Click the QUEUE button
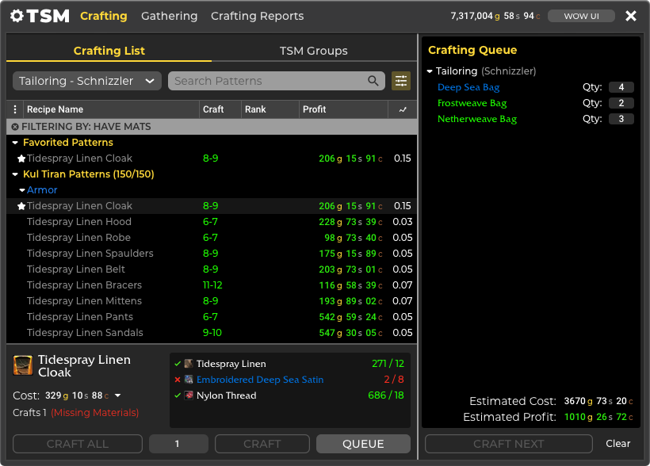This screenshot has width=650, height=466. (363, 444)
